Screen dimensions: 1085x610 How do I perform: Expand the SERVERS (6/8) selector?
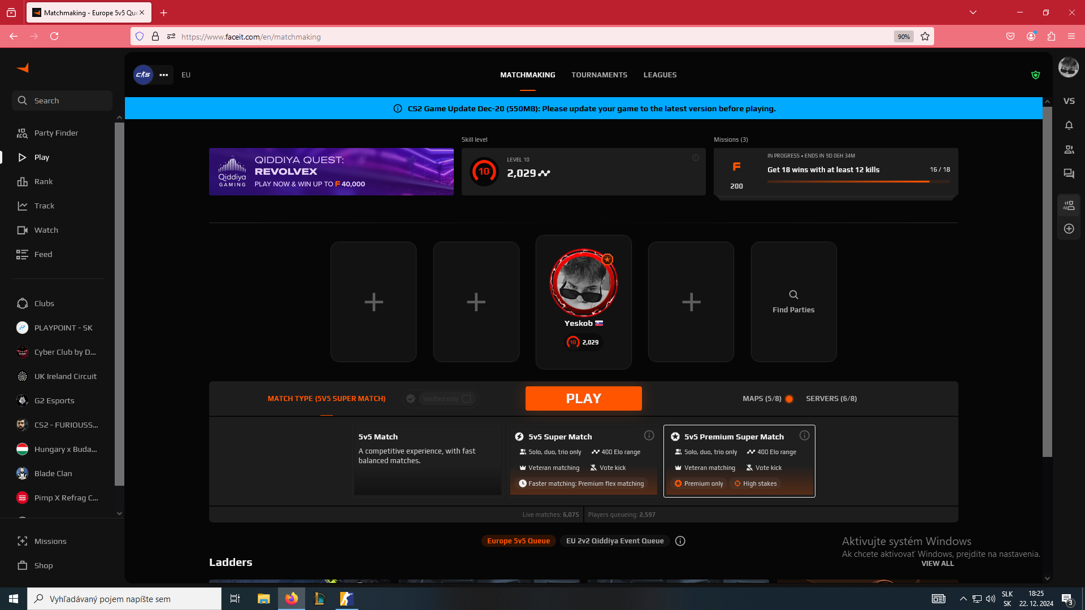(831, 399)
